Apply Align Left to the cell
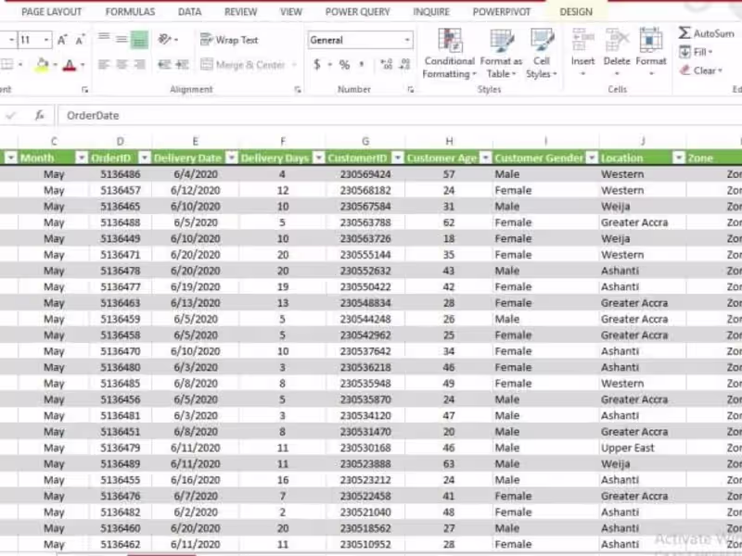The height and width of the screenshot is (556, 742). 104,64
